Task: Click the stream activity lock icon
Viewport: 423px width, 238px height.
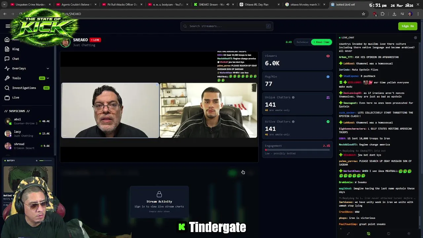Action: [159, 194]
